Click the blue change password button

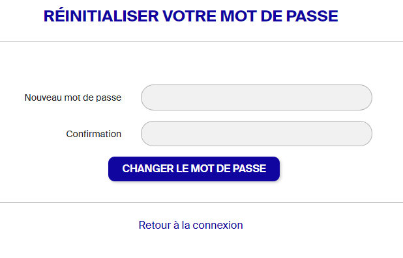coord(194,169)
